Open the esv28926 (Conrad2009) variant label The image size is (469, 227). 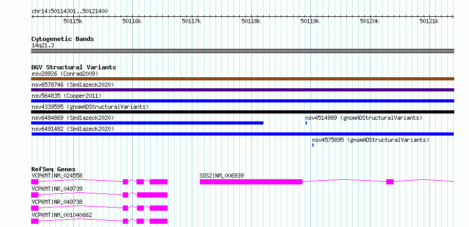tap(65, 74)
